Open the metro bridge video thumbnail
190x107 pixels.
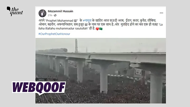[101, 71]
